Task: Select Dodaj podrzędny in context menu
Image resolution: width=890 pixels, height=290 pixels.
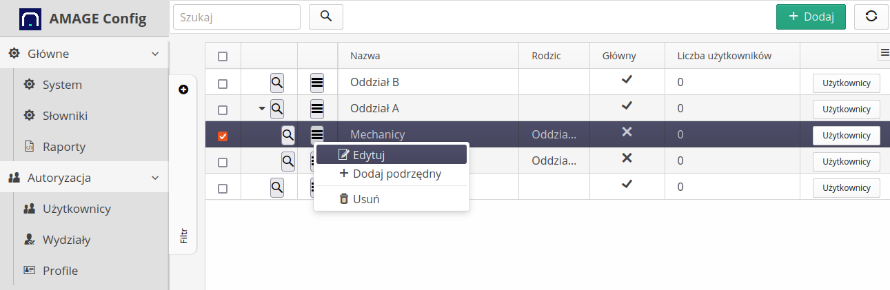Action: tap(391, 174)
